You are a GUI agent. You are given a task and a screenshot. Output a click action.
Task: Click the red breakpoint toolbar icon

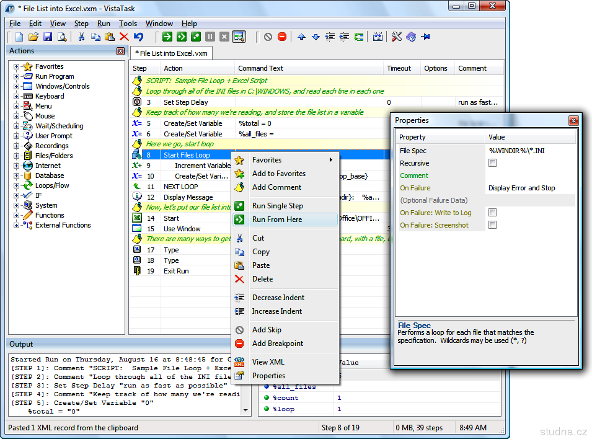282,37
